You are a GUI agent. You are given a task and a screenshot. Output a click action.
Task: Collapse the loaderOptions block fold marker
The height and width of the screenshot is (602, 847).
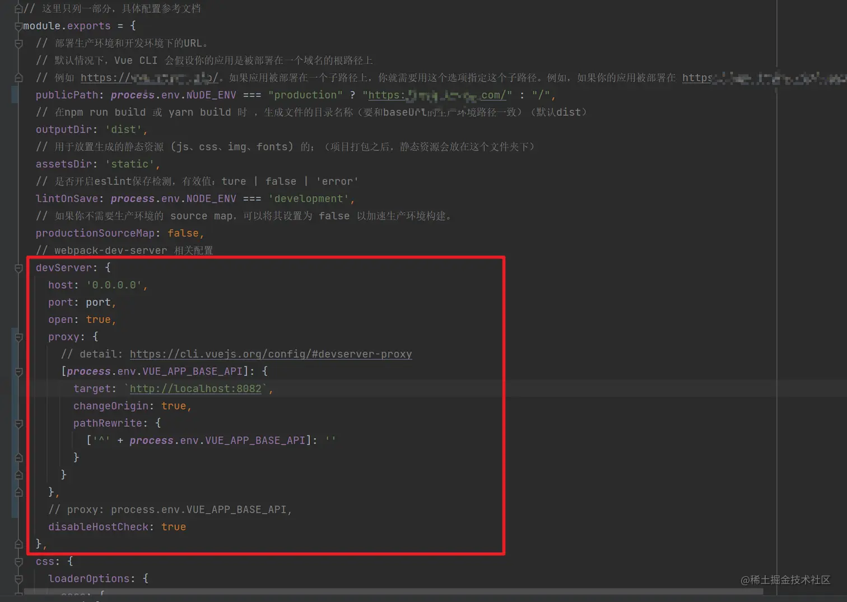pos(18,579)
